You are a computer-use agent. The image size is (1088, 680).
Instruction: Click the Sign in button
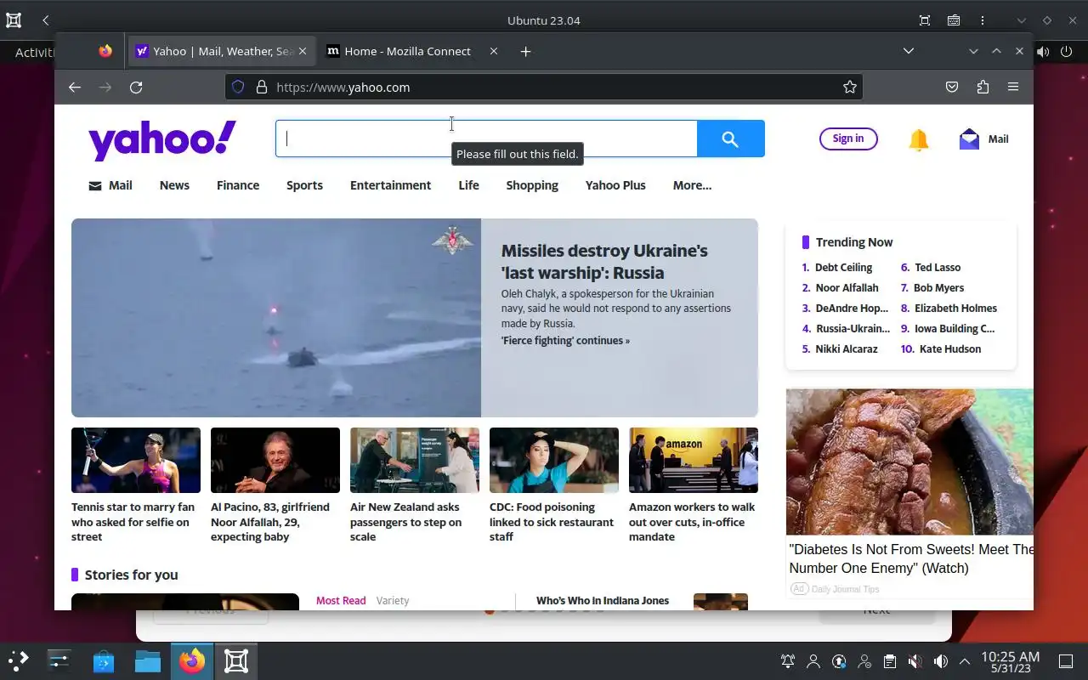point(848,139)
